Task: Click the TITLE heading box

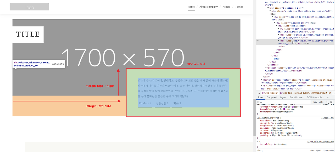Action: [28, 34]
